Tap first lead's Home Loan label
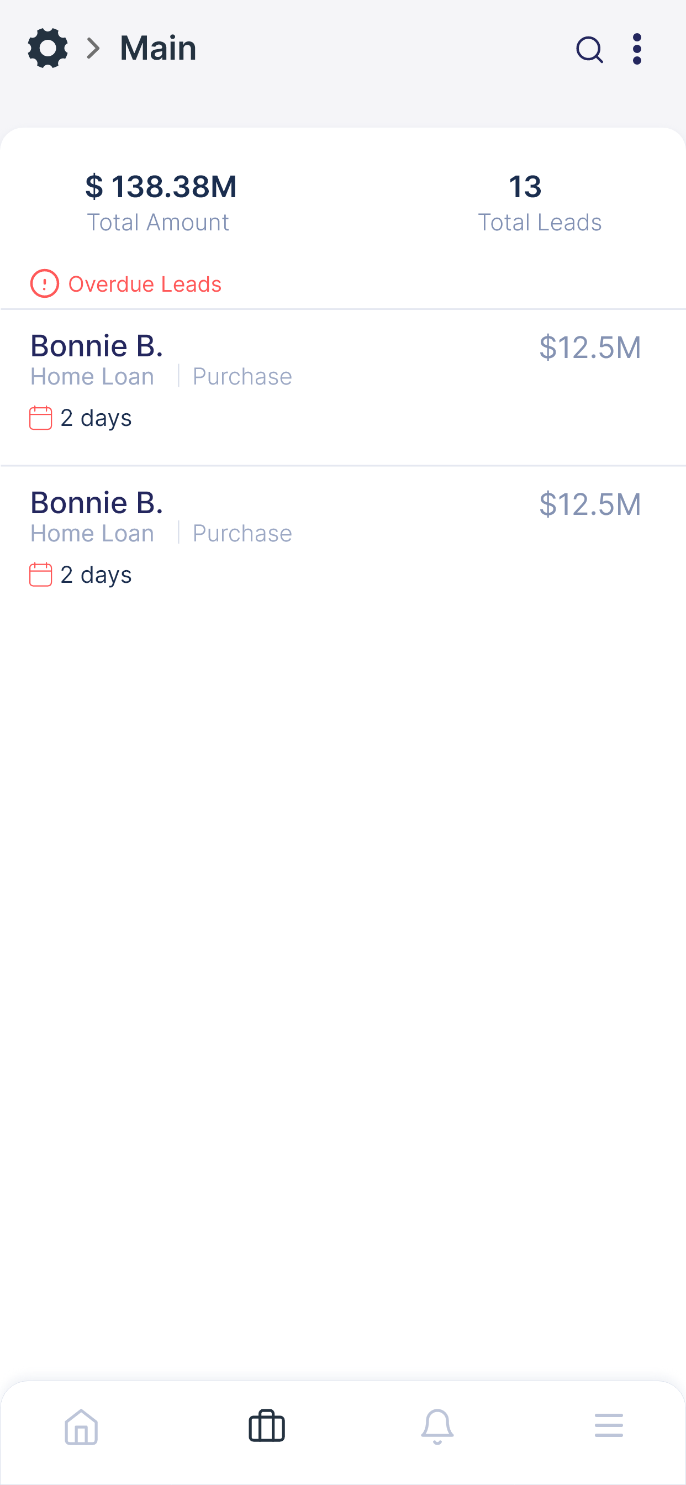Image resolution: width=686 pixels, height=1485 pixels. tap(92, 376)
